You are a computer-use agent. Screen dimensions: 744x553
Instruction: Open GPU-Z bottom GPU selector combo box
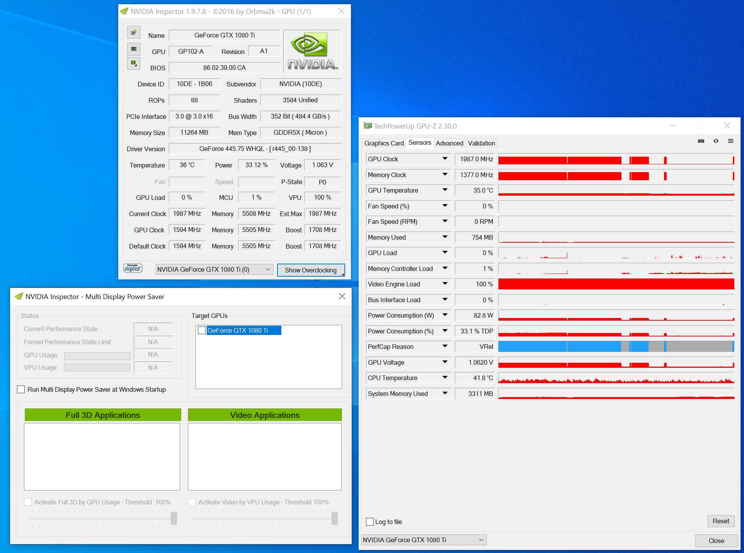(x=424, y=540)
